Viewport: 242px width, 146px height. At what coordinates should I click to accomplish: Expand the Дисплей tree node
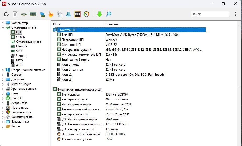tap(3, 80)
